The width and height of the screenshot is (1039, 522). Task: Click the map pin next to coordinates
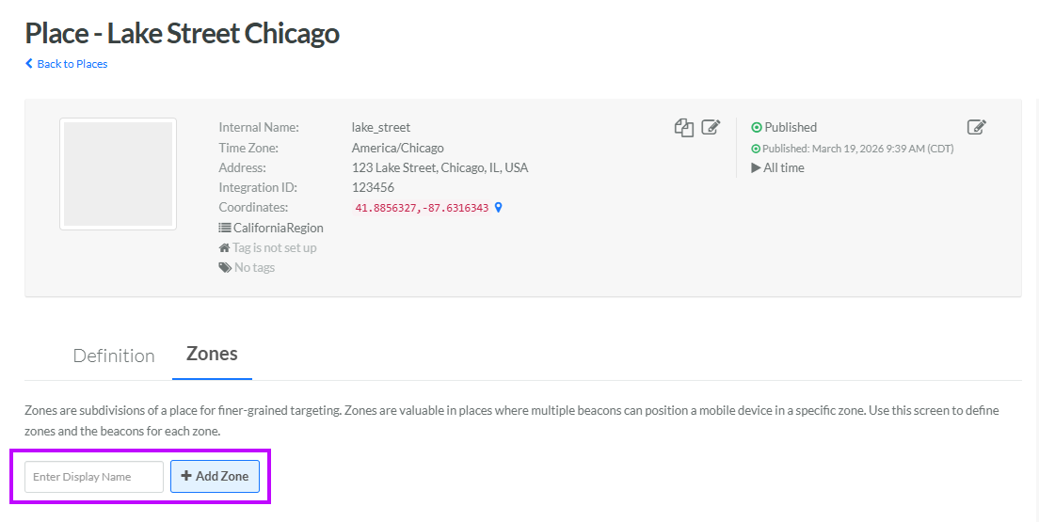click(499, 208)
